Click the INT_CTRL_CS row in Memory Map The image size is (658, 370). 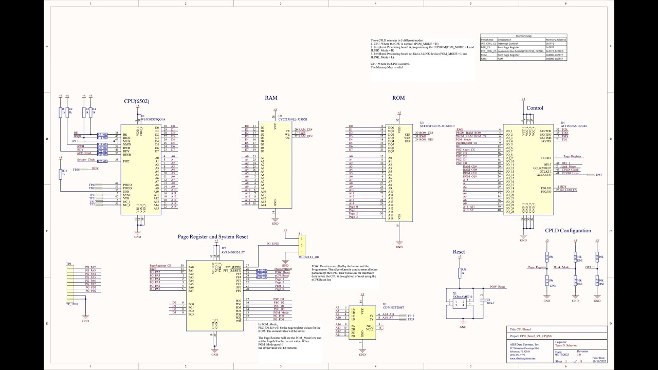pyautogui.click(x=523, y=44)
